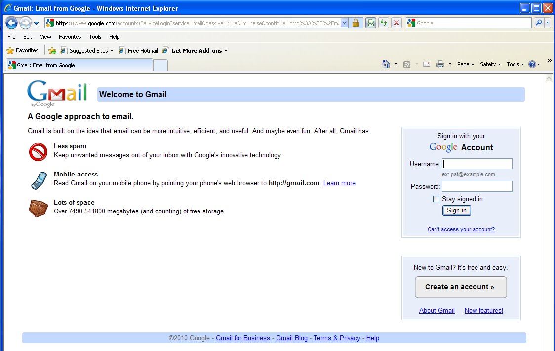Click the Add to Favorites Bar icon
Screen dimensions: 555x351
tap(52, 51)
